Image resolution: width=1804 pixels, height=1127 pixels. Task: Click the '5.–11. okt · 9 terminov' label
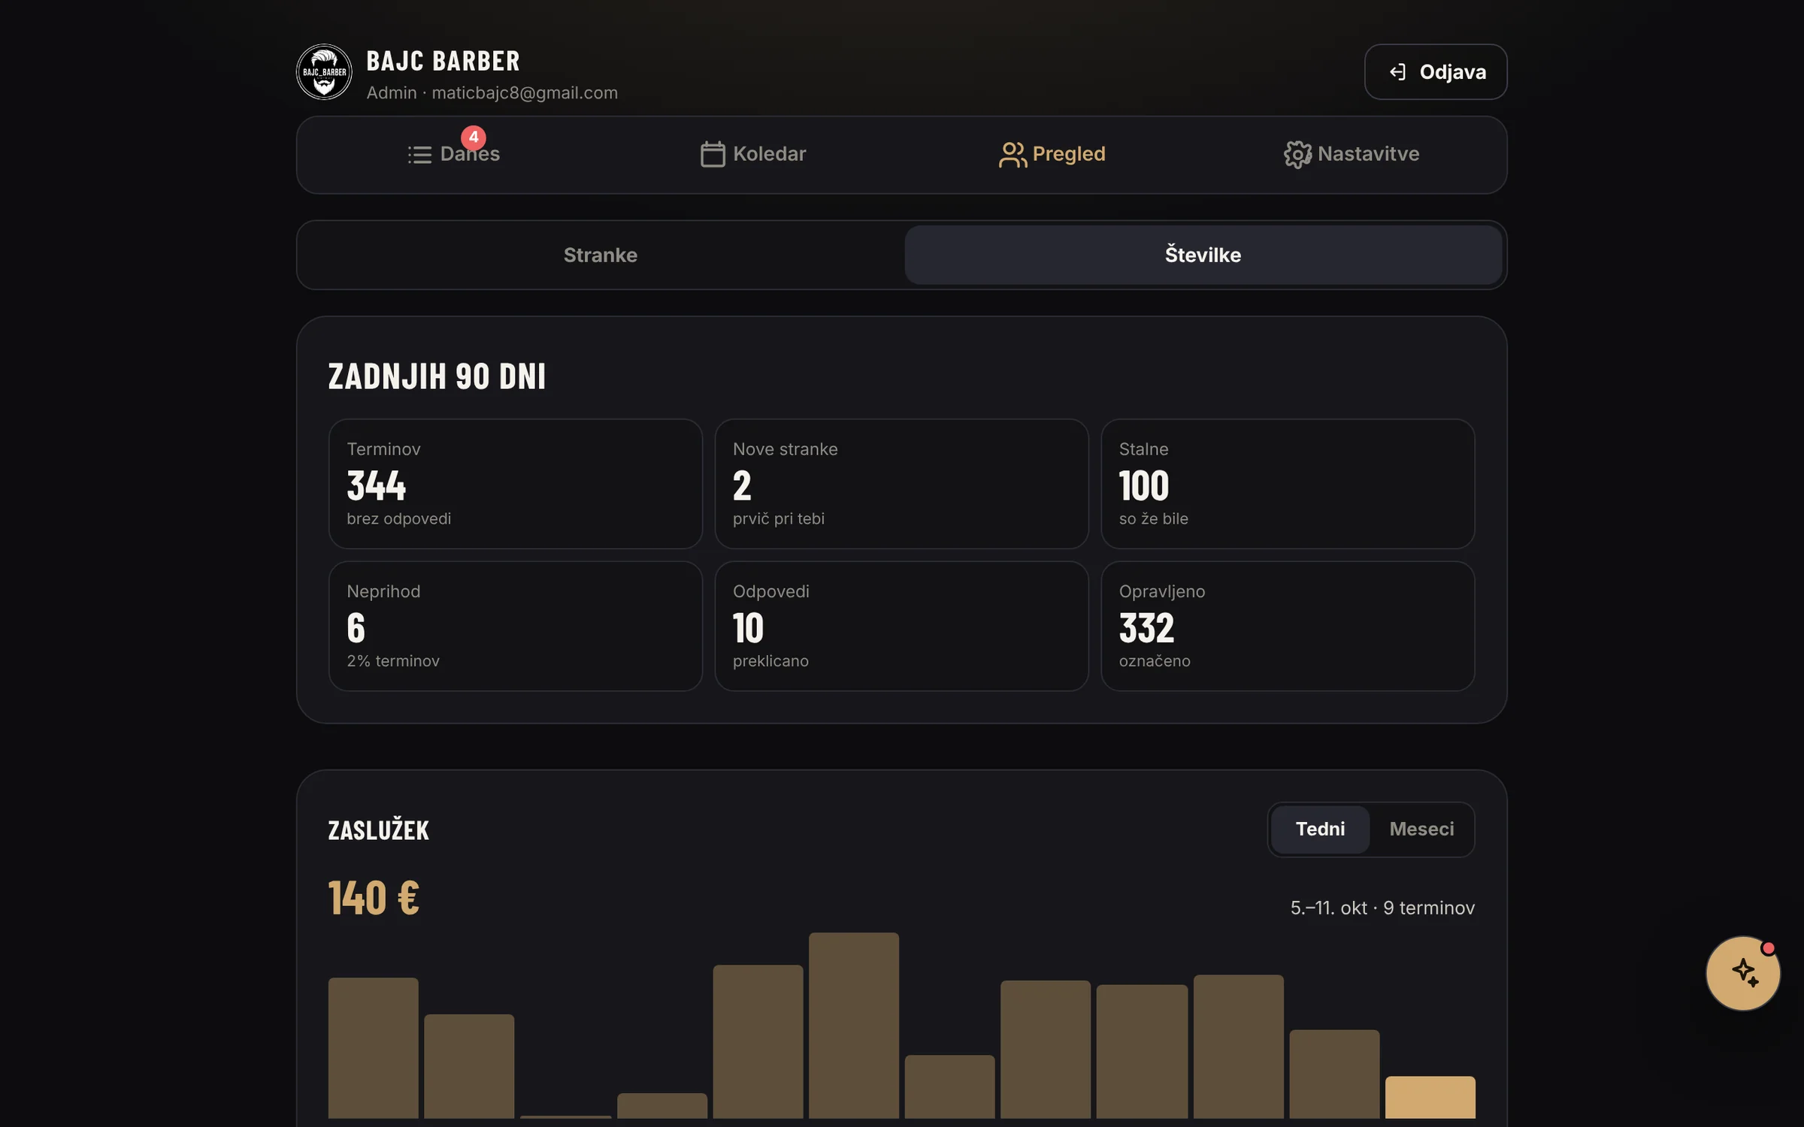click(1382, 908)
